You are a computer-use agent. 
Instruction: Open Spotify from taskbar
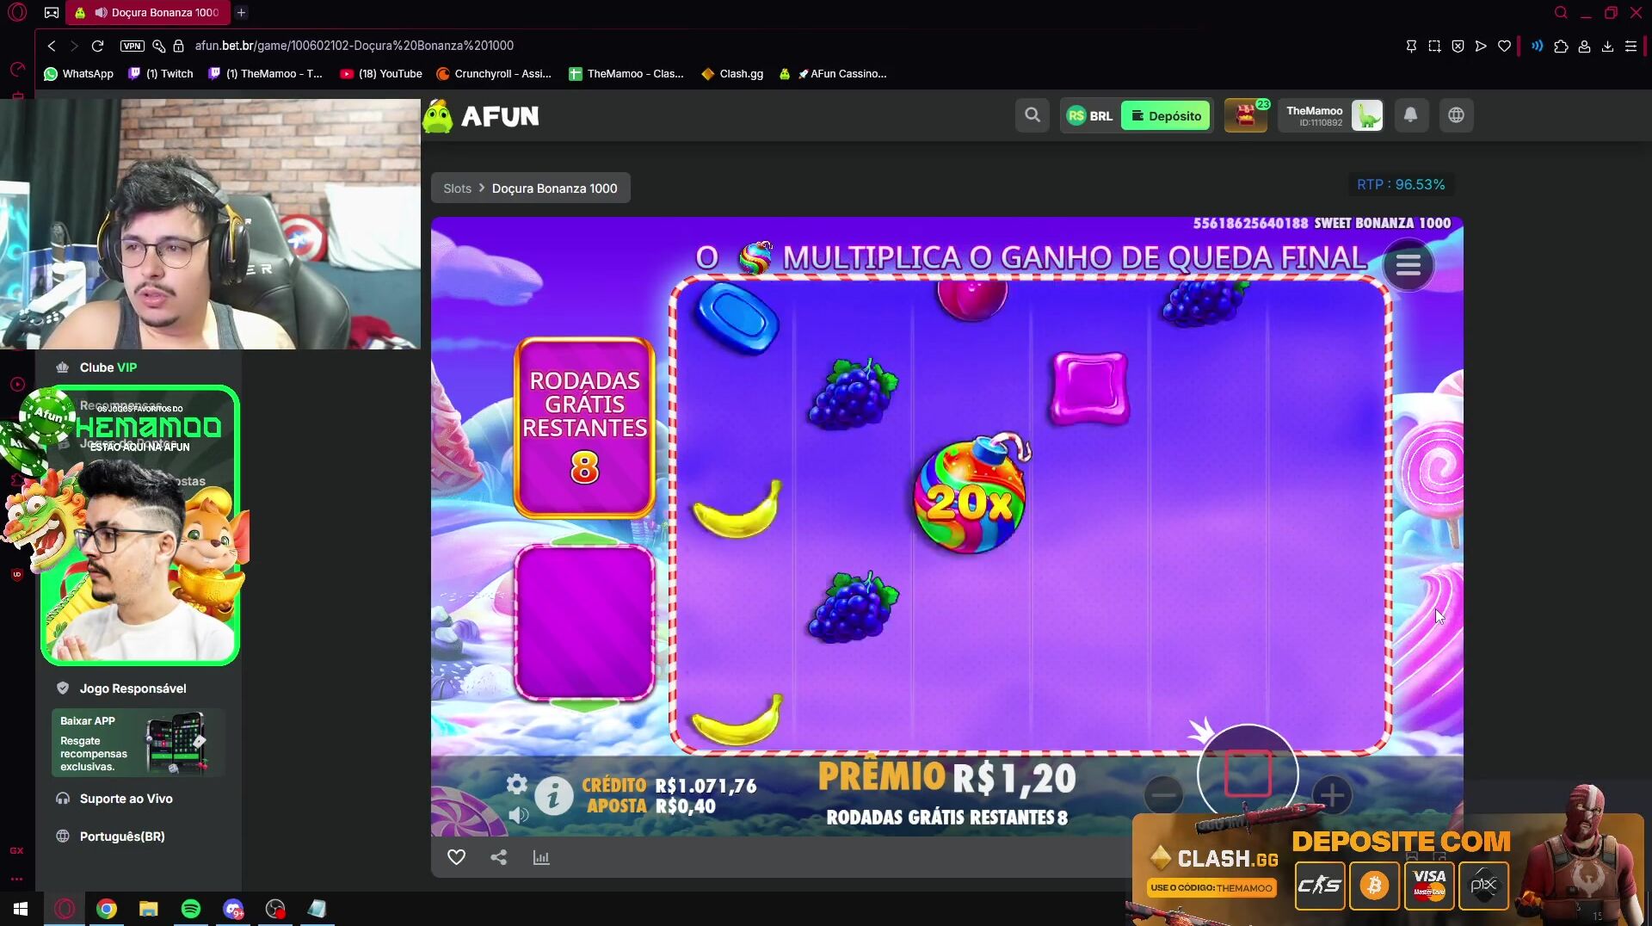pyautogui.click(x=191, y=909)
